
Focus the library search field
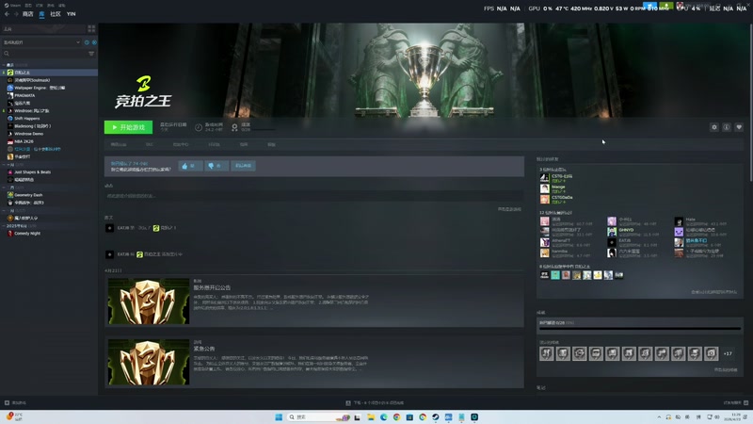[x=44, y=54]
